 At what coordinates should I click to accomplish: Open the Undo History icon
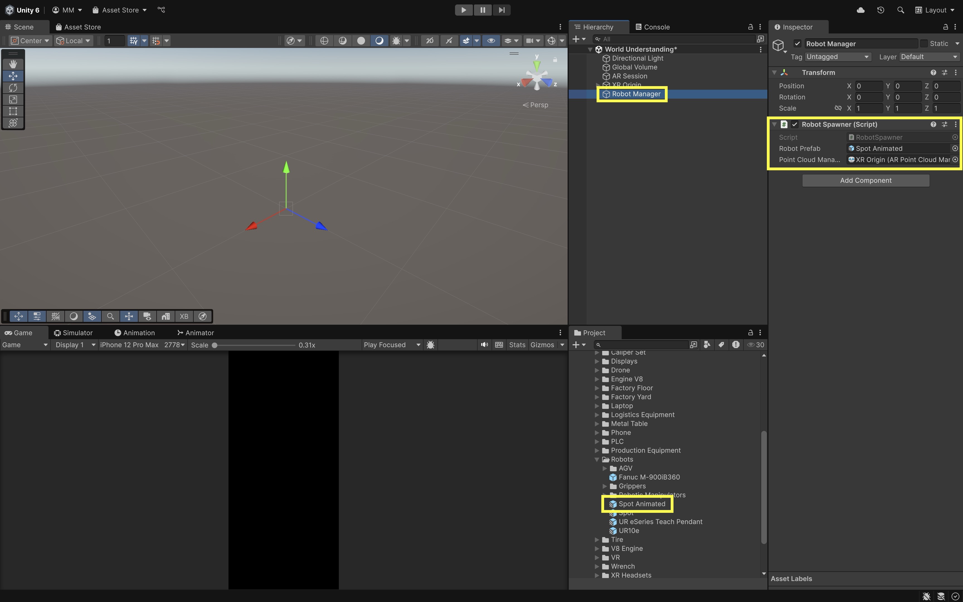(x=880, y=10)
